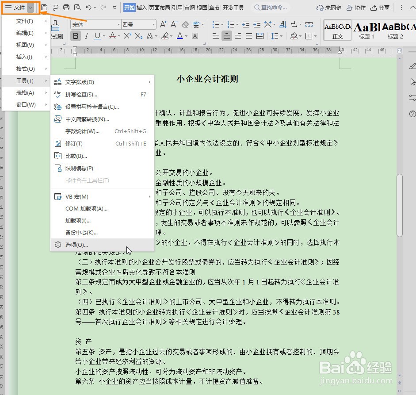Screen dimensions: 416x395
Task: Open the 表格(A) menu item
Action: coord(26,92)
